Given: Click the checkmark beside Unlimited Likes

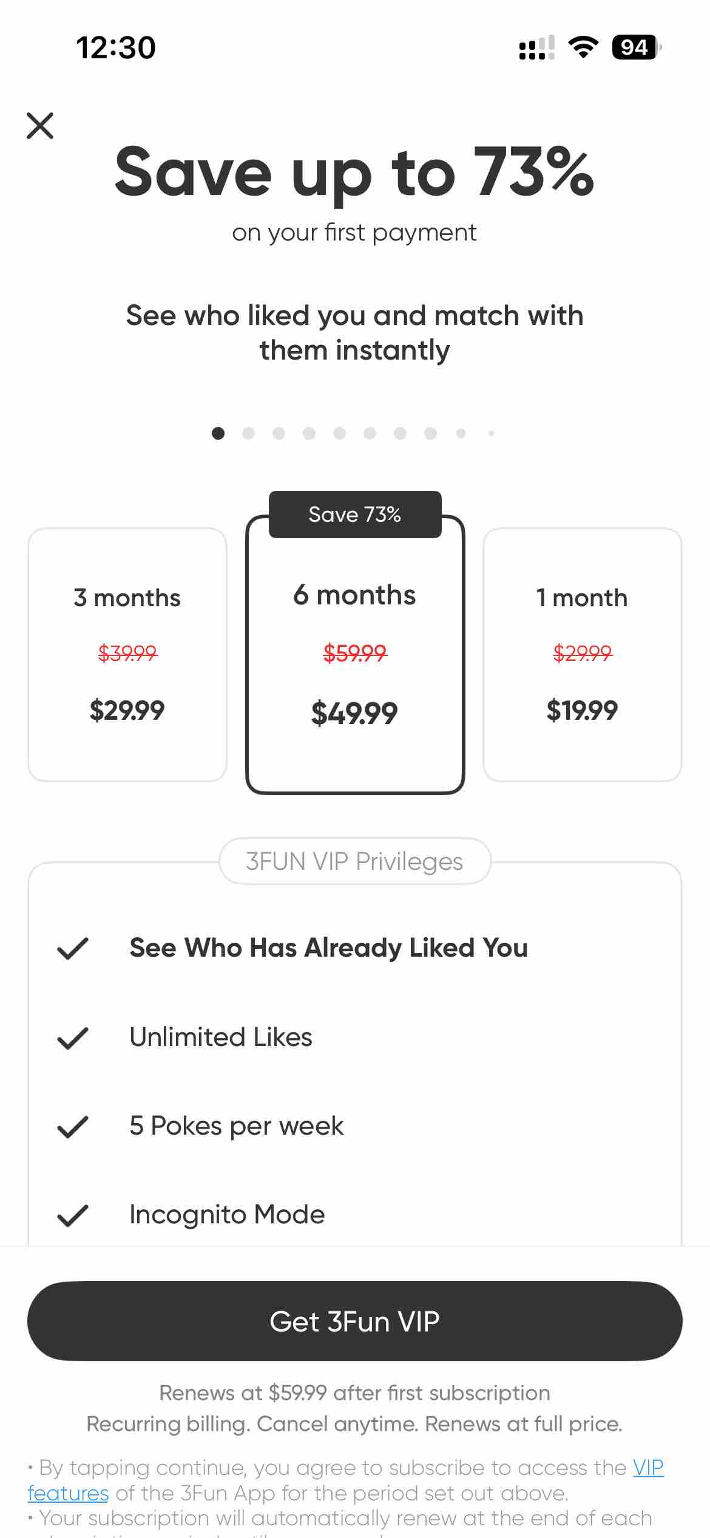Looking at the screenshot, I should pyautogui.click(x=72, y=1036).
